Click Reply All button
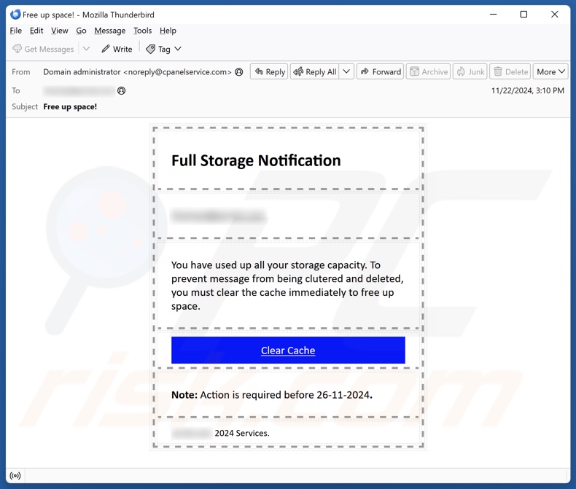 click(315, 71)
